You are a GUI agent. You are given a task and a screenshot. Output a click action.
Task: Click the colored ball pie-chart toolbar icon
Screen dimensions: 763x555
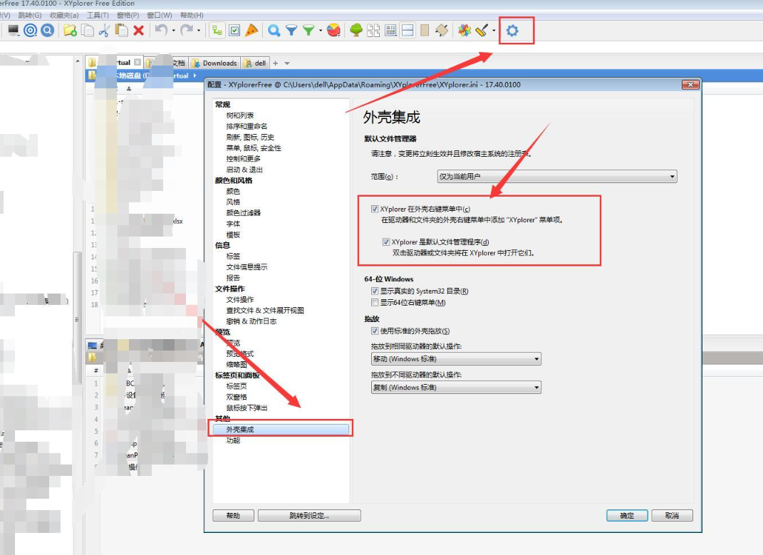tap(334, 31)
